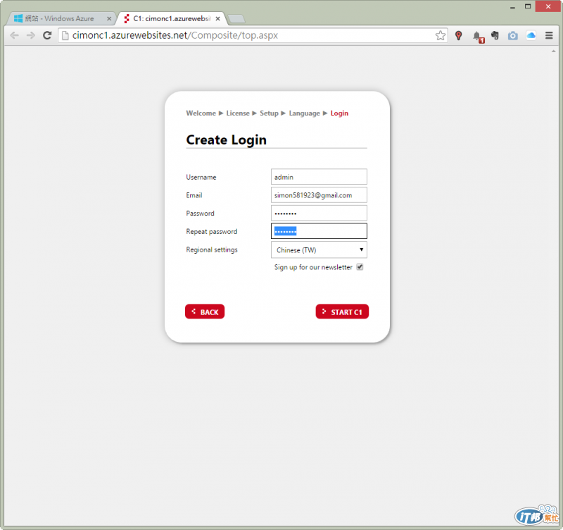Uncheck Sign up for our newsletter
This screenshot has height=530, width=563.
(360, 267)
